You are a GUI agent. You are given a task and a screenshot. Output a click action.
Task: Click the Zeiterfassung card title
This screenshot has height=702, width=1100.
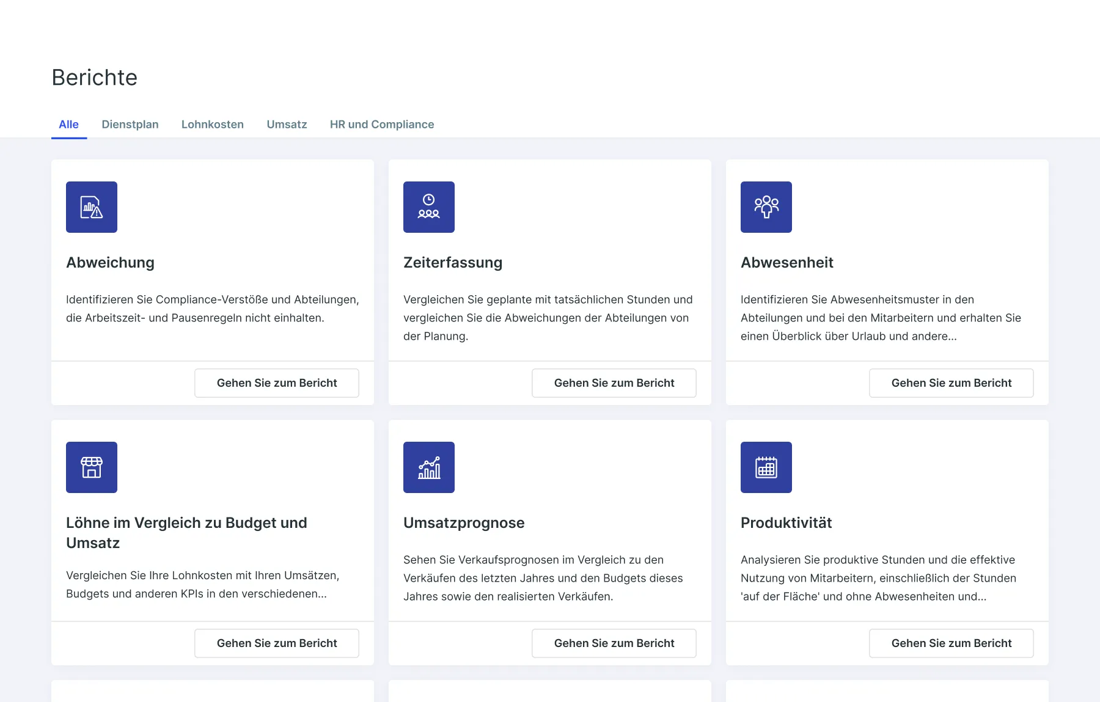(x=453, y=263)
